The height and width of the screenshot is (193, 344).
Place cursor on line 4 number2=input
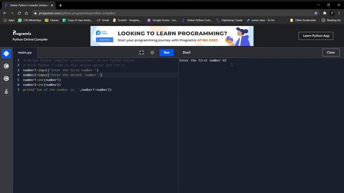tap(62, 75)
